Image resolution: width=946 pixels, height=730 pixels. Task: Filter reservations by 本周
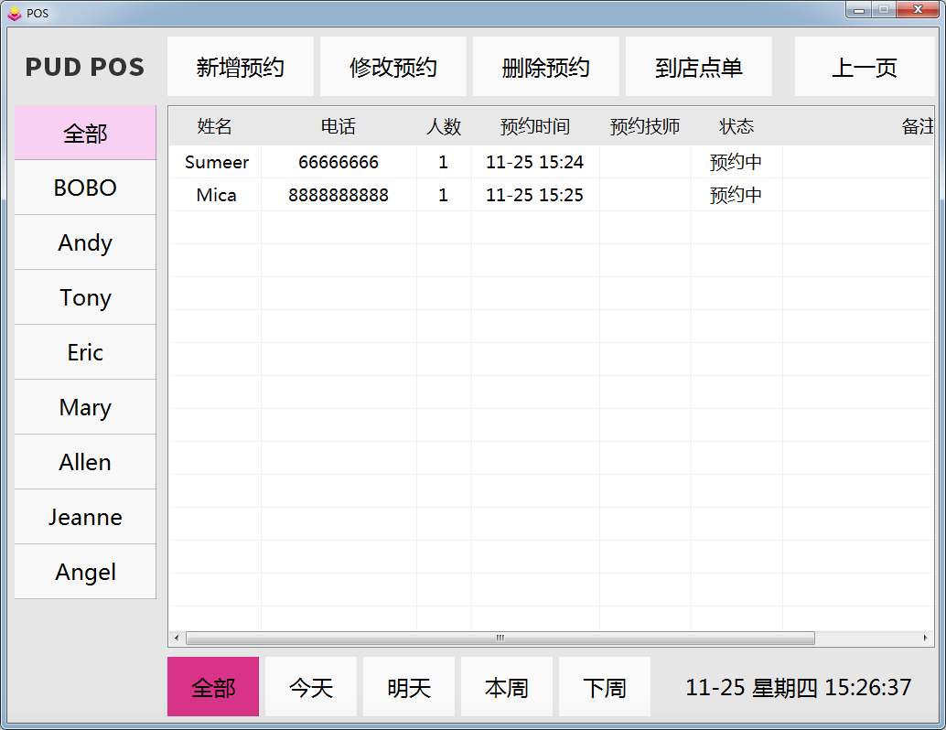[507, 687]
